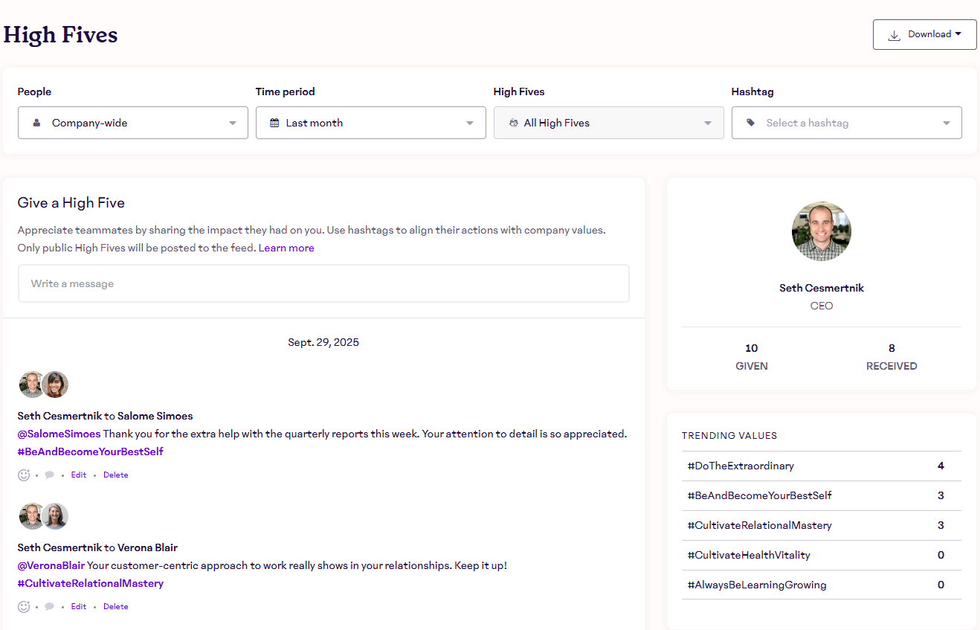Click the tag icon in Hashtag filter

coord(750,123)
